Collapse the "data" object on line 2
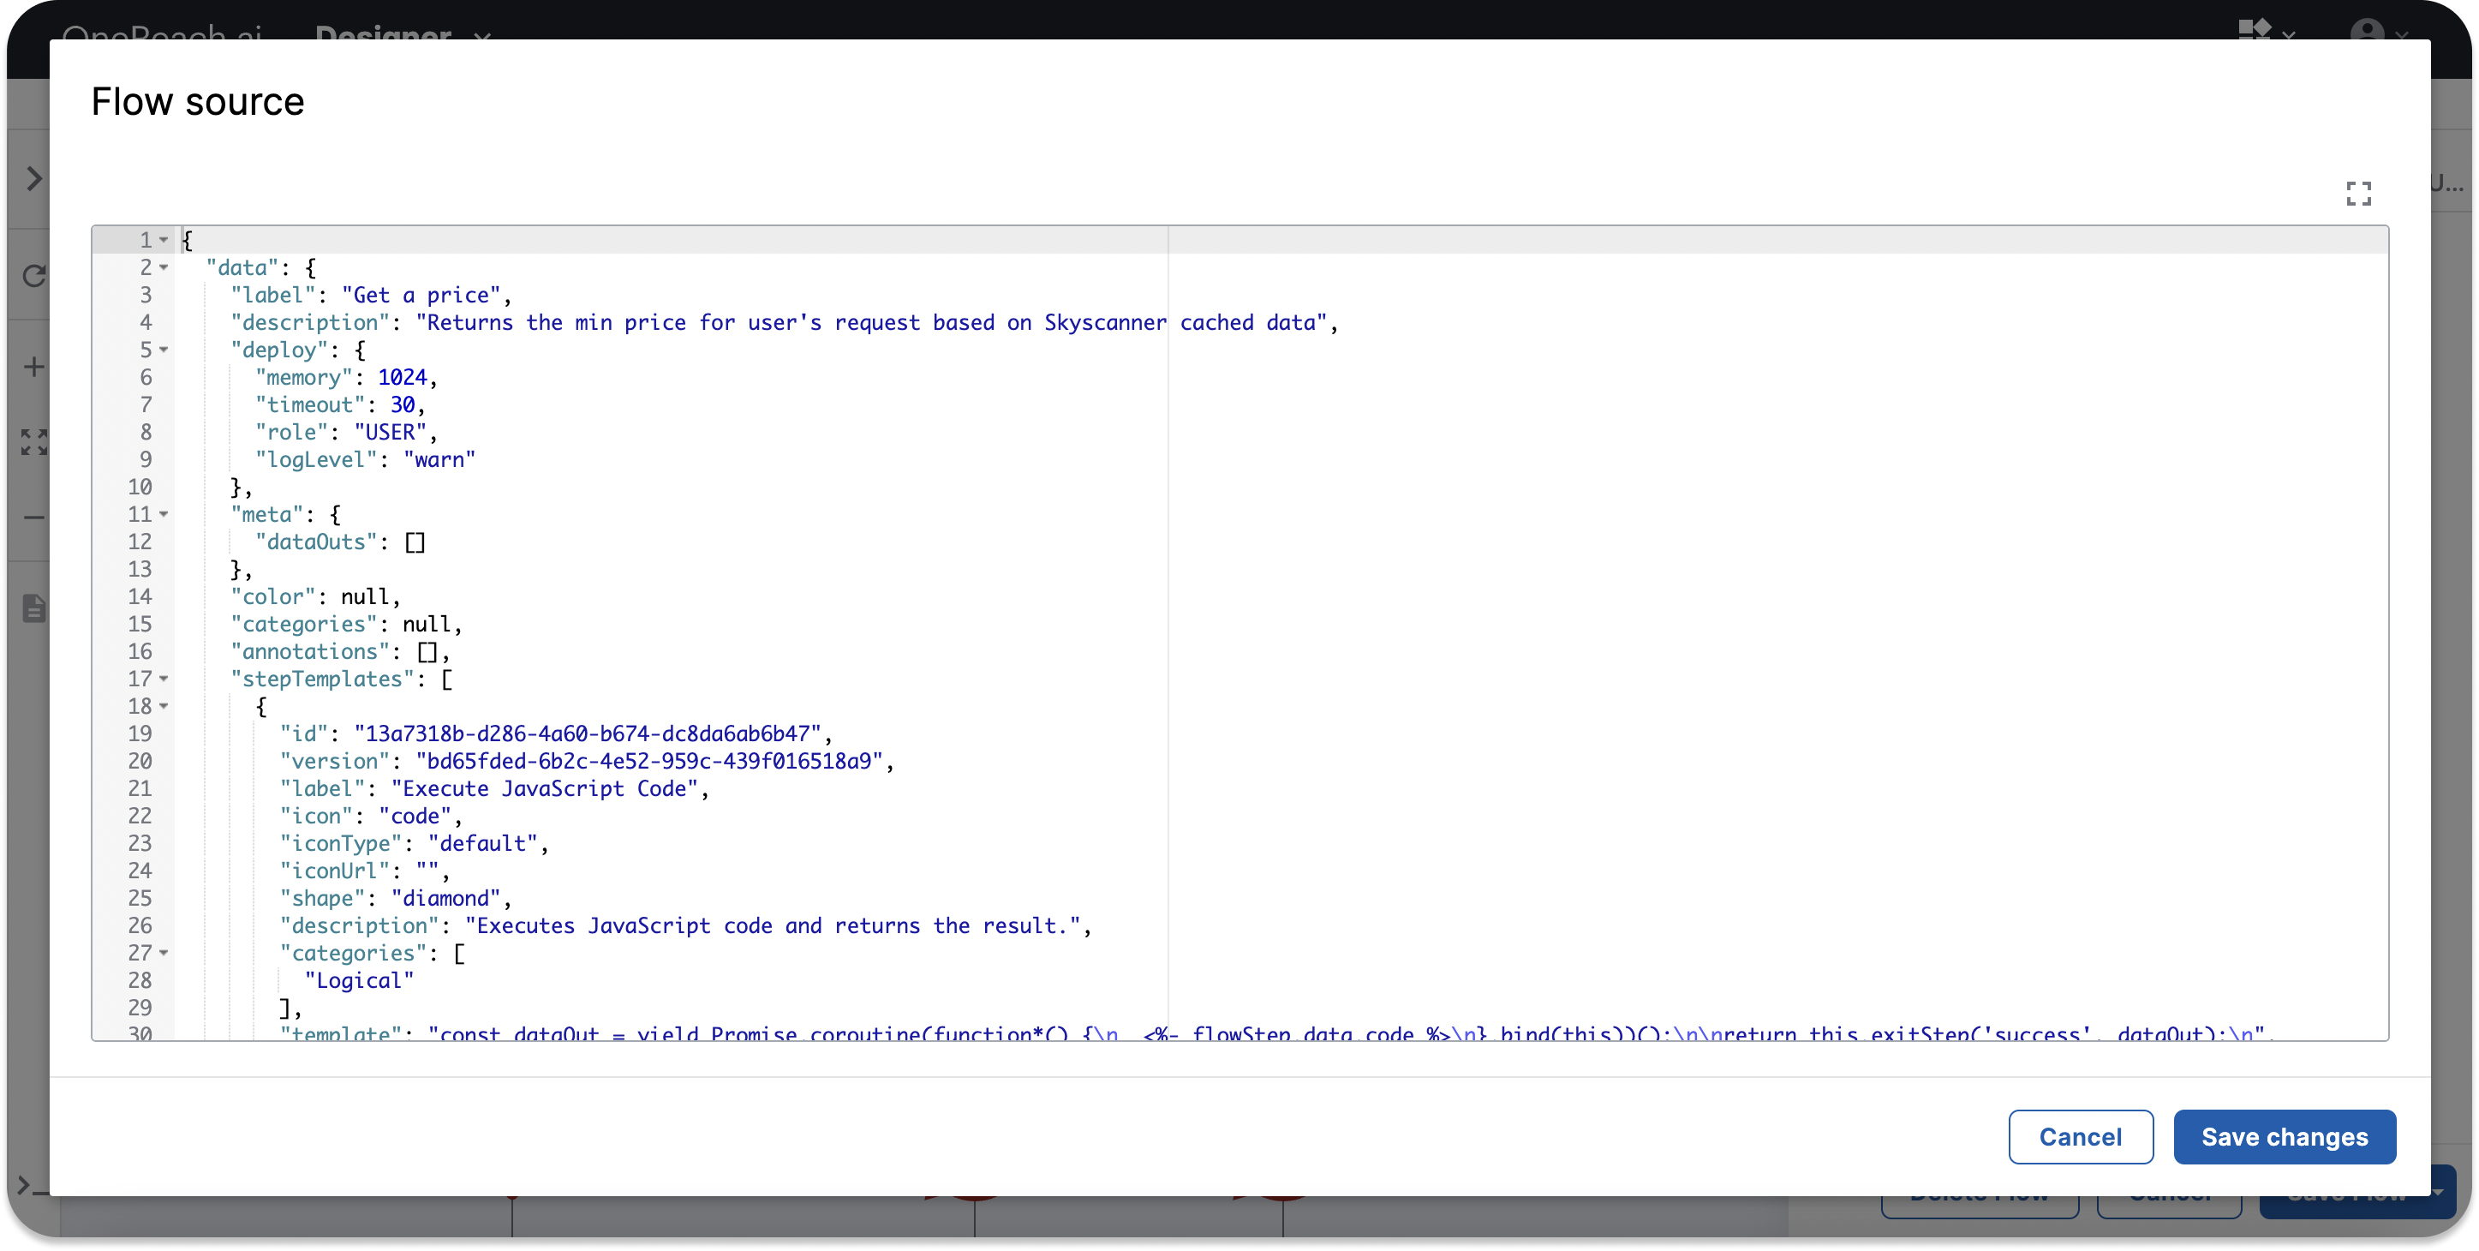The image size is (2479, 1251). tap(164, 267)
